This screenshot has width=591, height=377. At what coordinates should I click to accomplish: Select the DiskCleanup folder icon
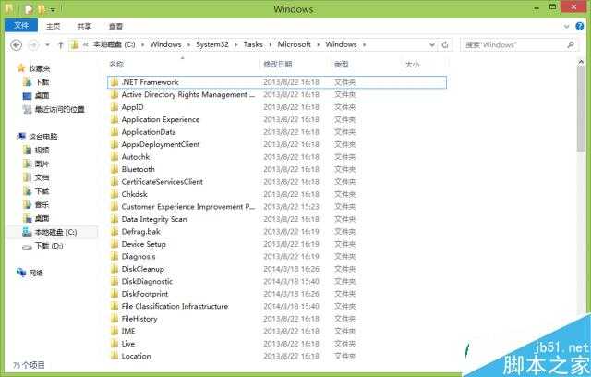click(115, 269)
